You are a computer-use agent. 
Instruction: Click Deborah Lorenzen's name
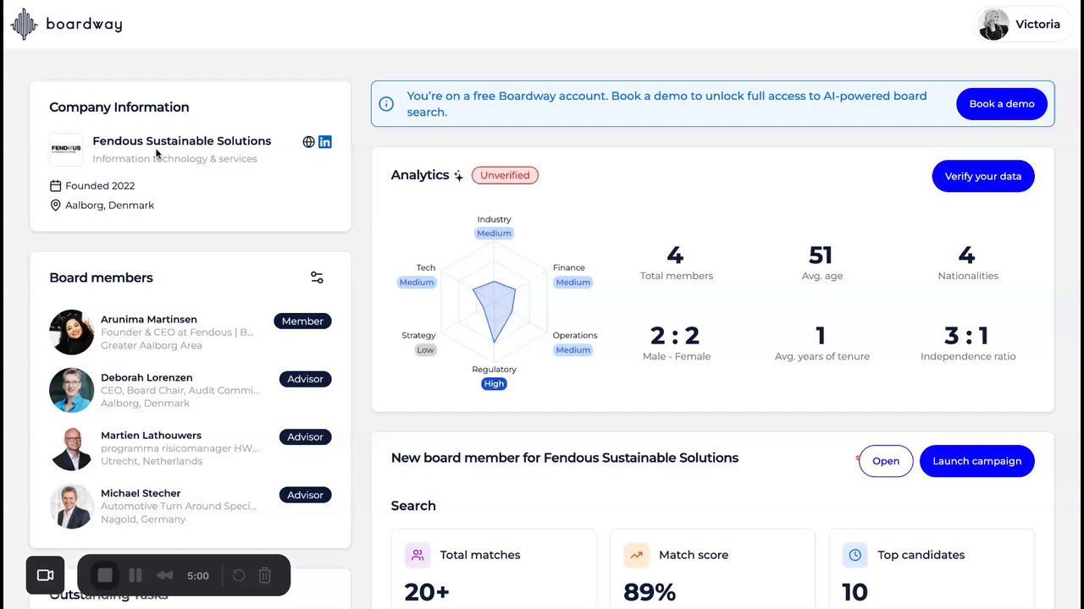pos(147,377)
